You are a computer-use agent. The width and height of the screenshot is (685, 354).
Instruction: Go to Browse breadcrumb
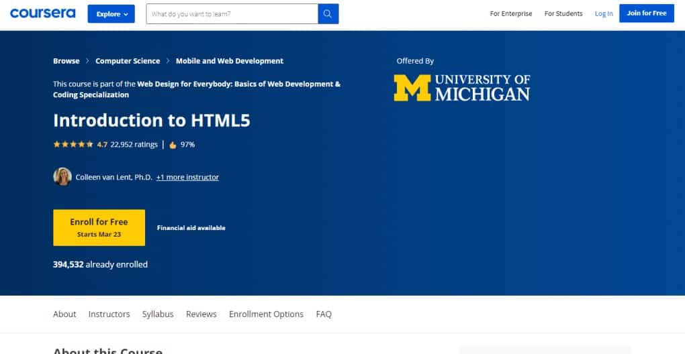click(66, 61)
